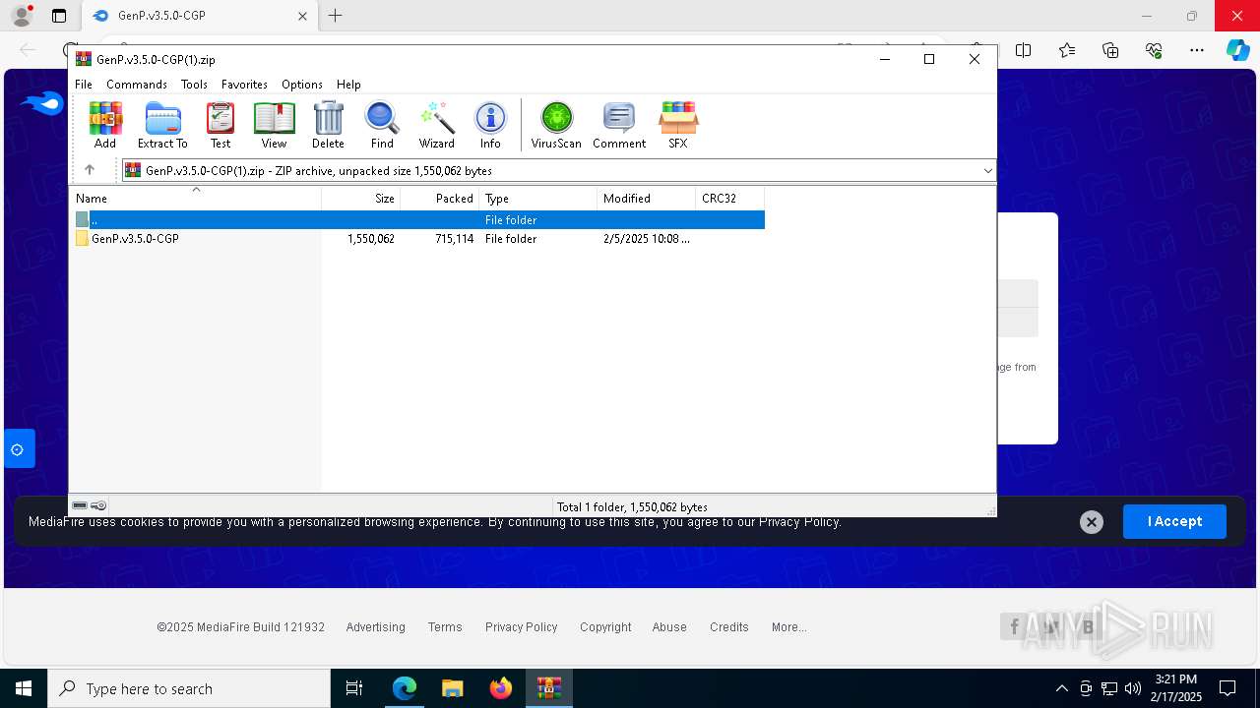1260x708 pixels.
Task: Sort by Packed column header
Action: [439, 199]
